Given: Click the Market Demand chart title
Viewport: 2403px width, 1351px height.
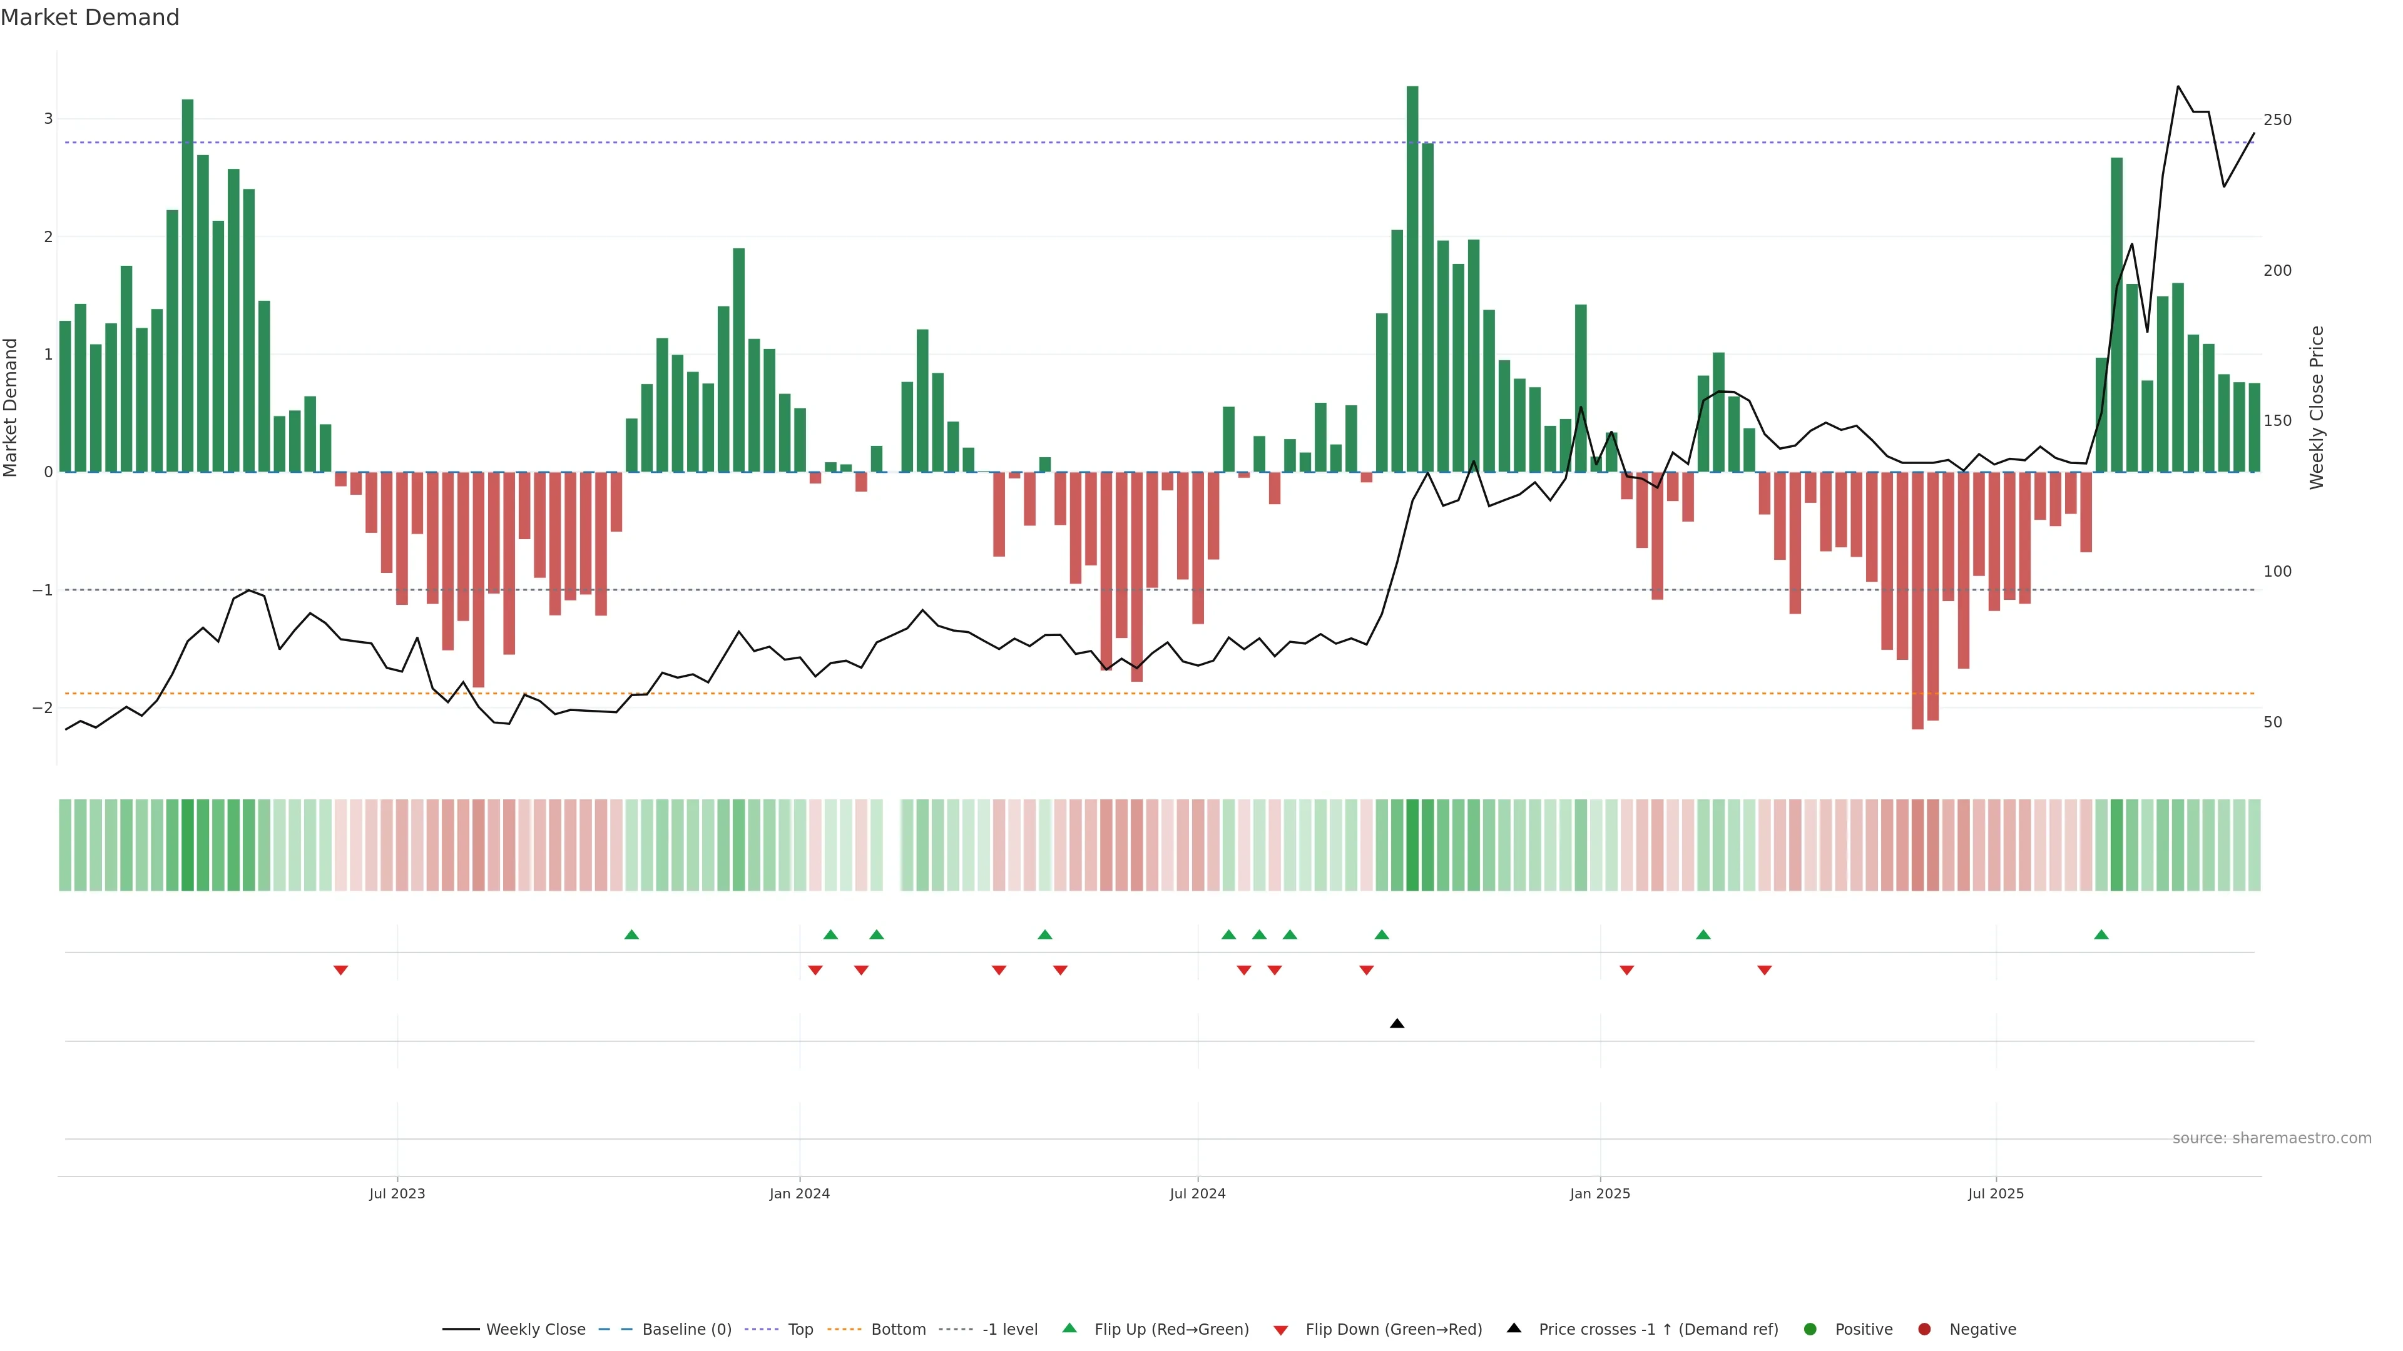Looking at the screenshot, I should pyautogui.click(x=89, y=18).
